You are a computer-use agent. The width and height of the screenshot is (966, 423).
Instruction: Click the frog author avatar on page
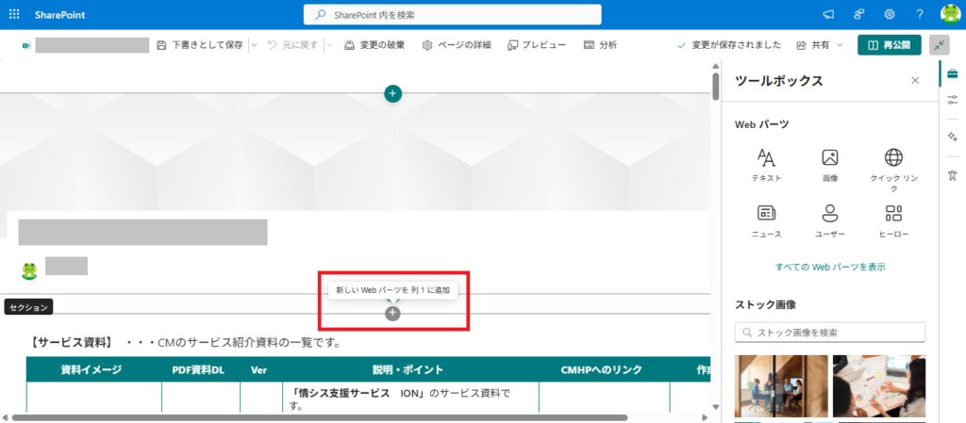[x=29, y=270]
